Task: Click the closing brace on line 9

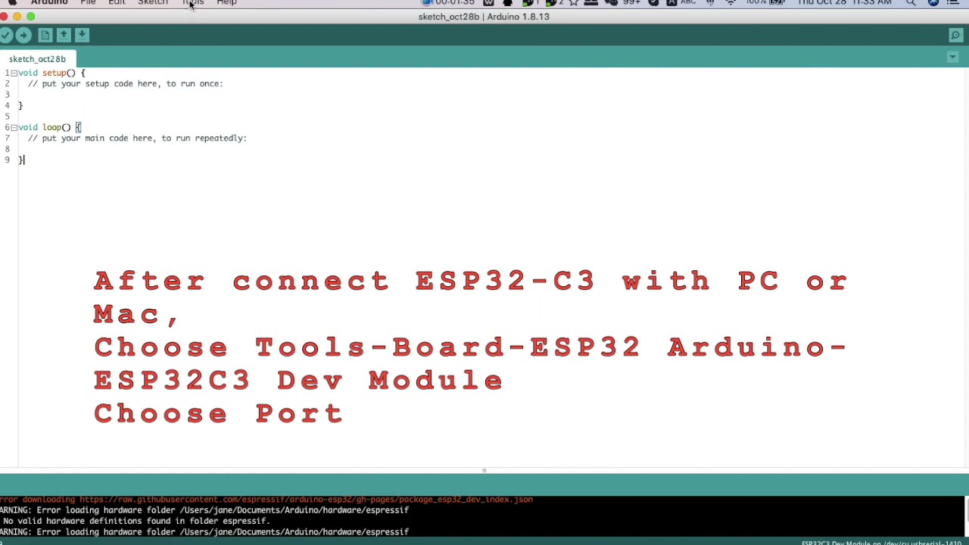Action: [x=20, y=160]
